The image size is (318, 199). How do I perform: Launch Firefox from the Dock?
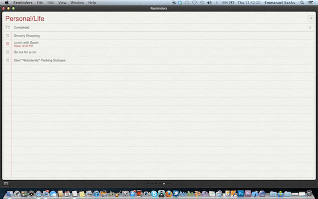169,194
